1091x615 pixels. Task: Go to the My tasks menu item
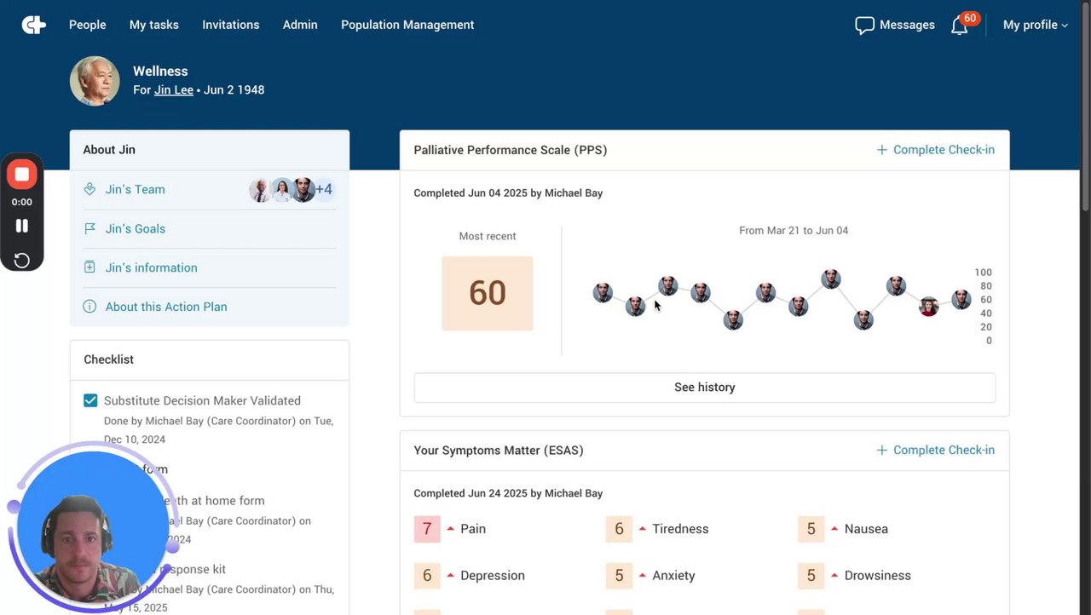(x=154, y=26)
